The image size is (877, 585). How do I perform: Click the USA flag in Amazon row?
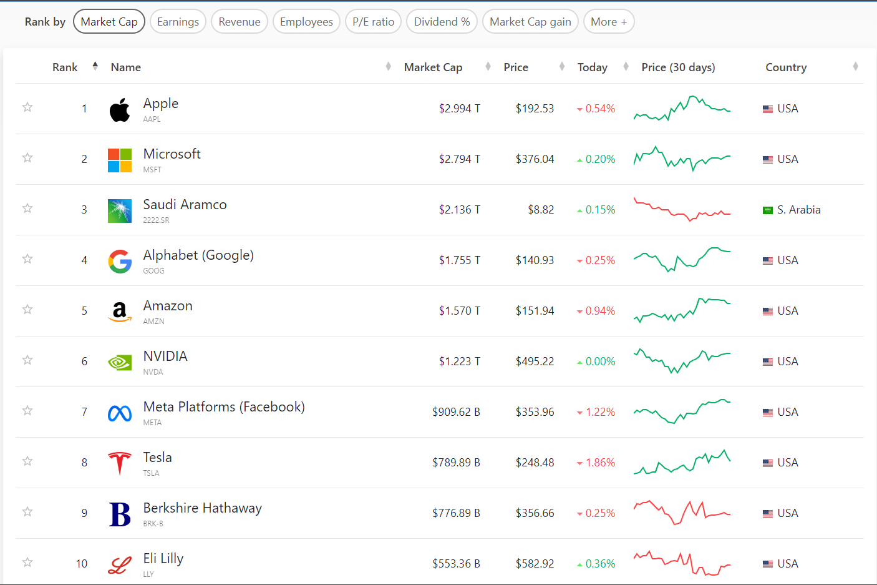click(768, 312)
